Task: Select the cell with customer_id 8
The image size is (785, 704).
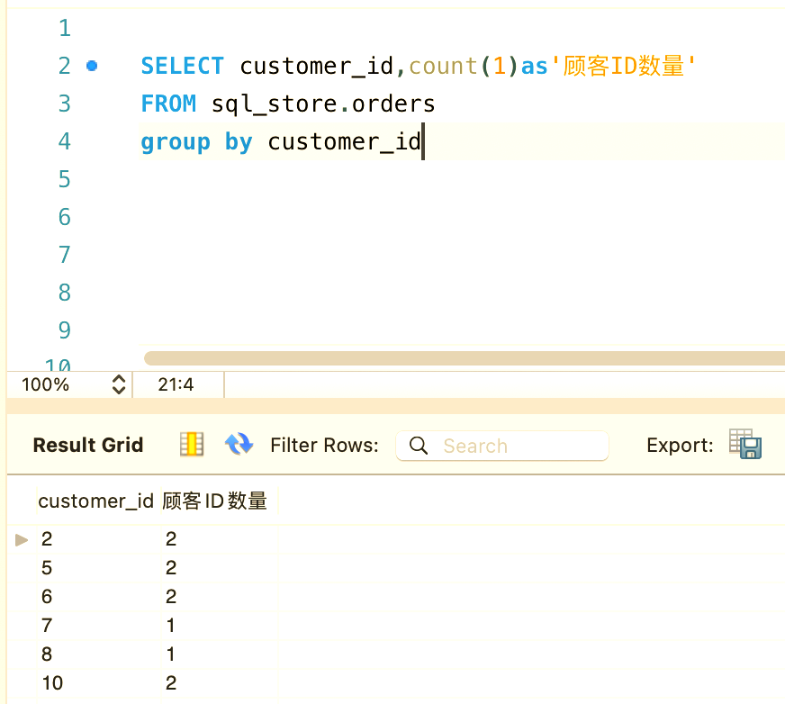Action: 99,654
